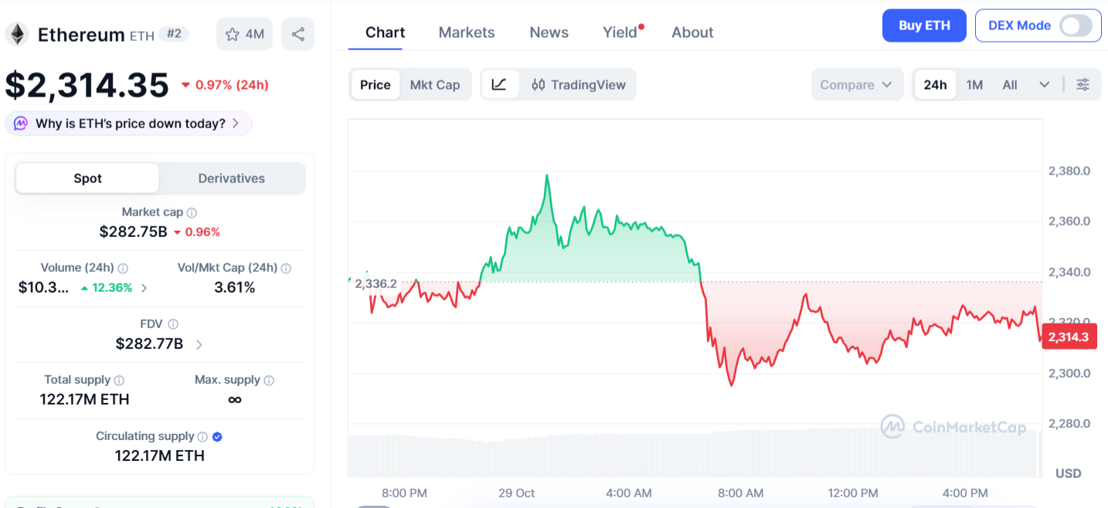Open the Chart tab
1108x508 pixels.
click(385, 32)
